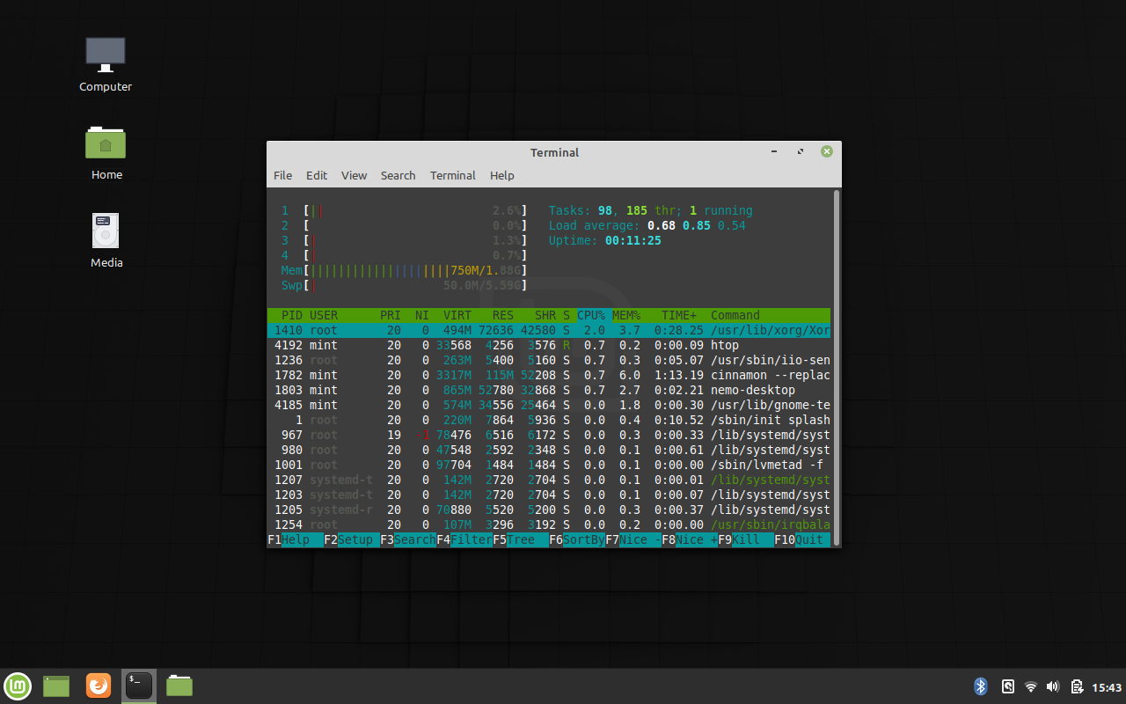Open the Wi-Fi network tray icon
The image size is (1126, 704).
(1031, 686)
